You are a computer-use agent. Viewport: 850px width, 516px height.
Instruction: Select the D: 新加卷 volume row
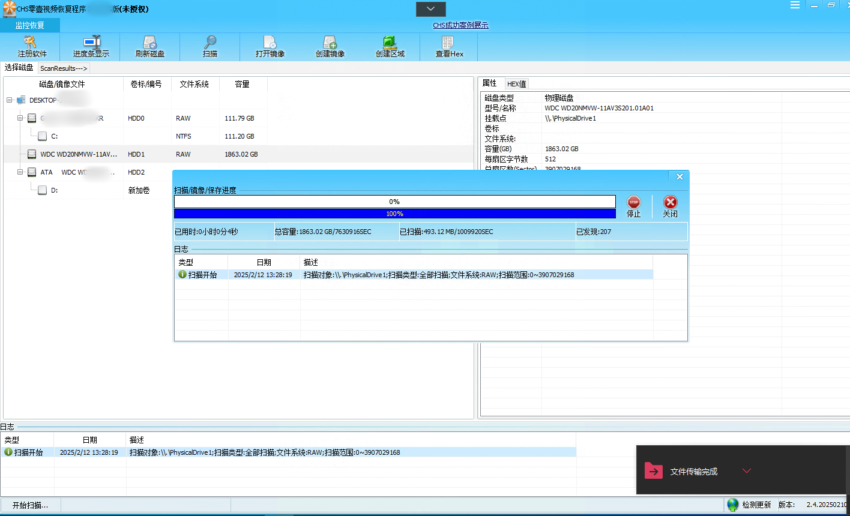(238, 190)
